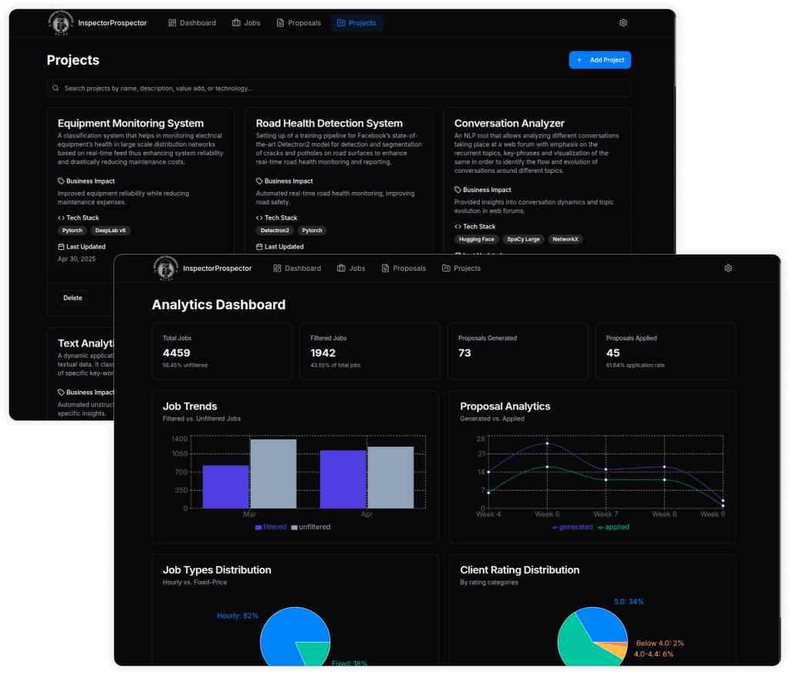790x675 pixels.
Task: Click the Business Impact tag icon in Equipment Monitoring System card
Action: (61, 181)
